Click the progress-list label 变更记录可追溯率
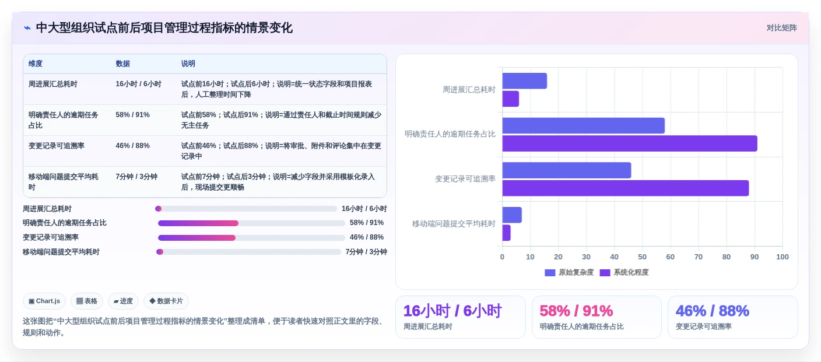 click(x=51, y=237)
